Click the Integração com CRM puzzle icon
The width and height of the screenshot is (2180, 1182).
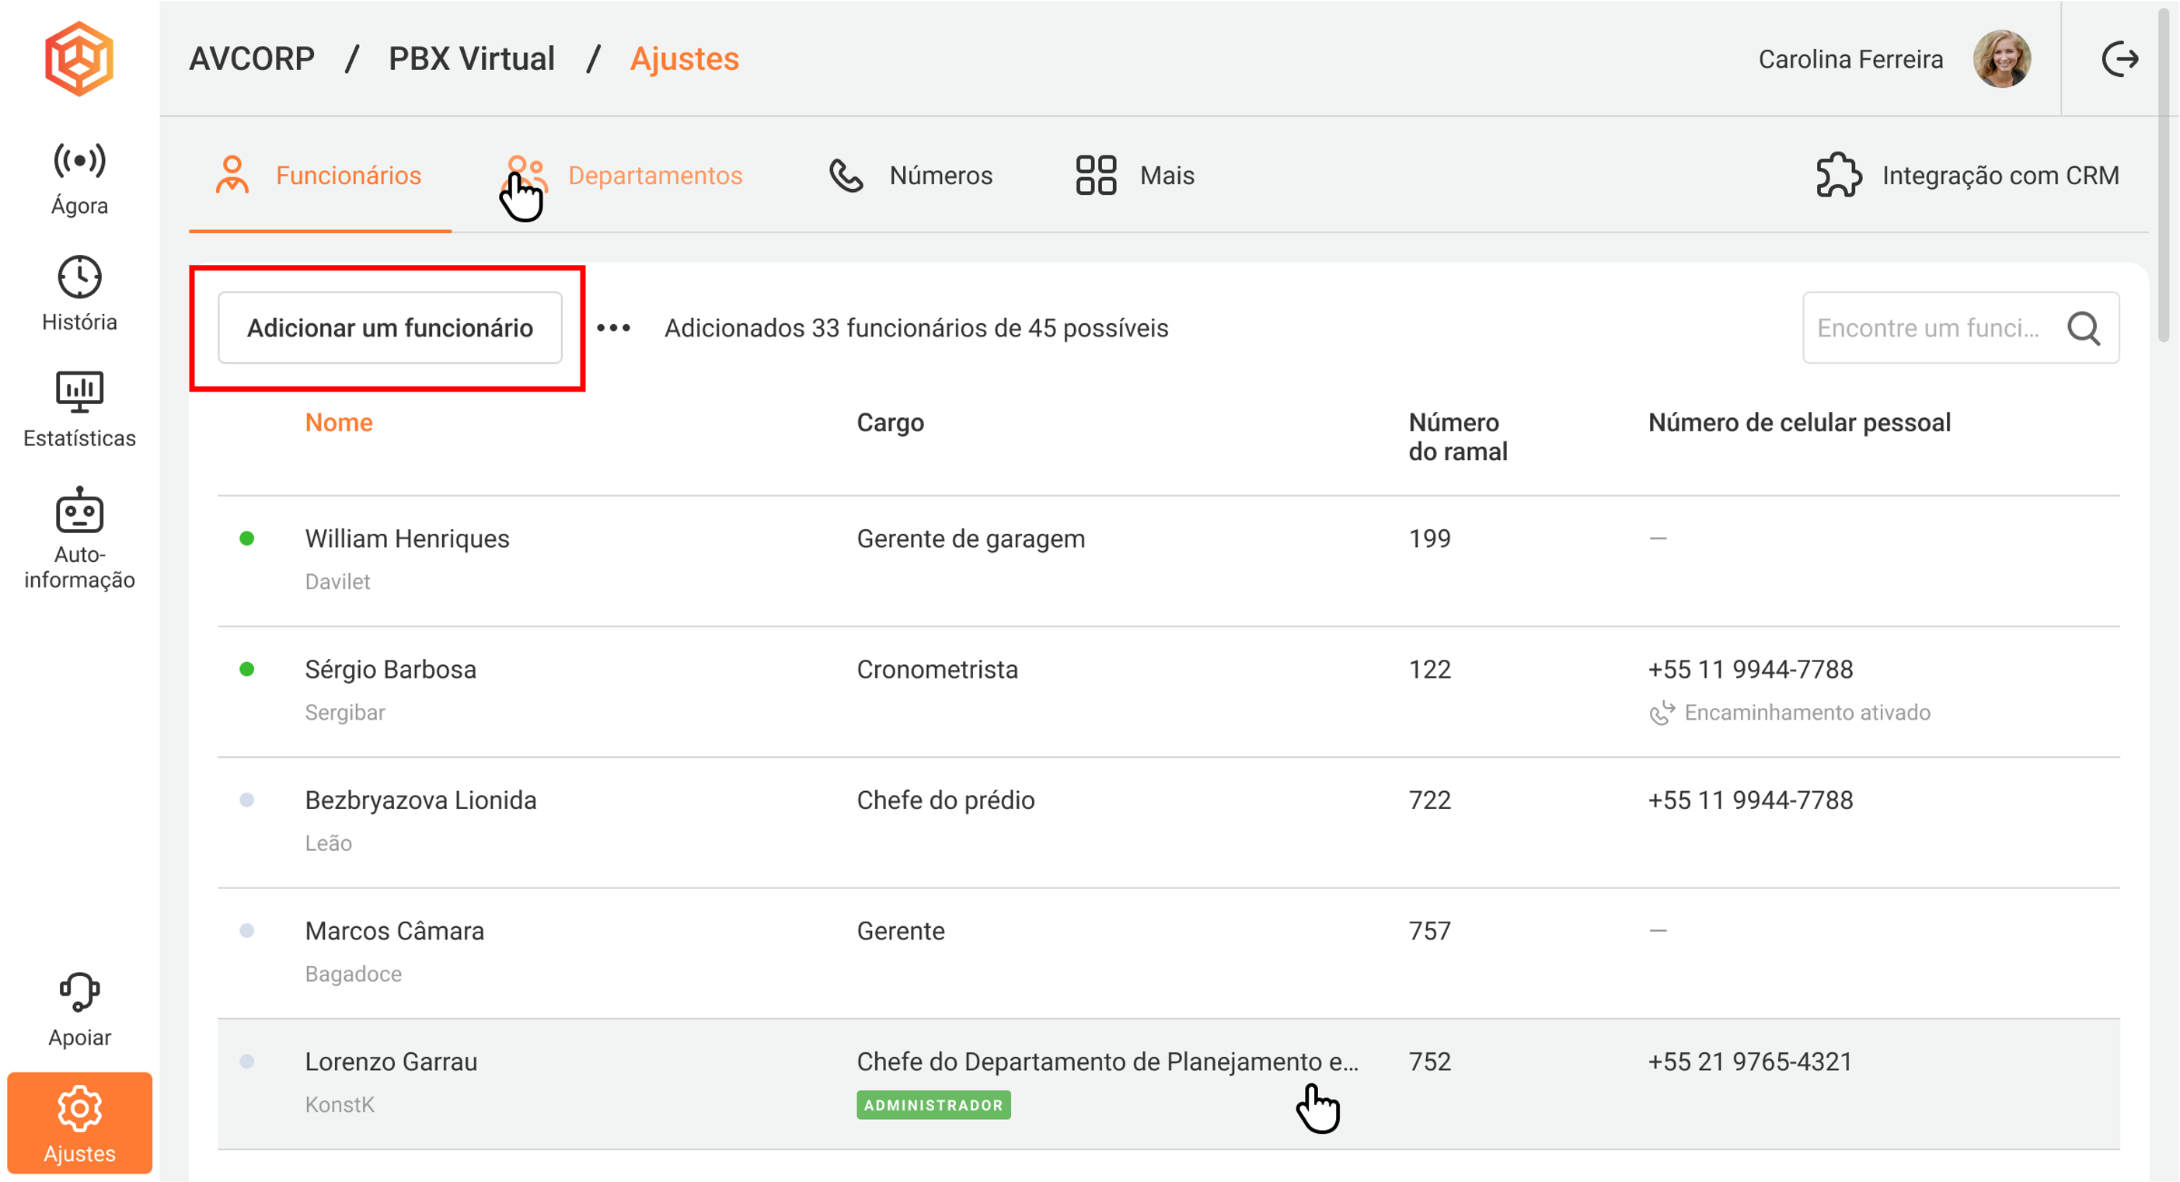[x=1839, y=175]
